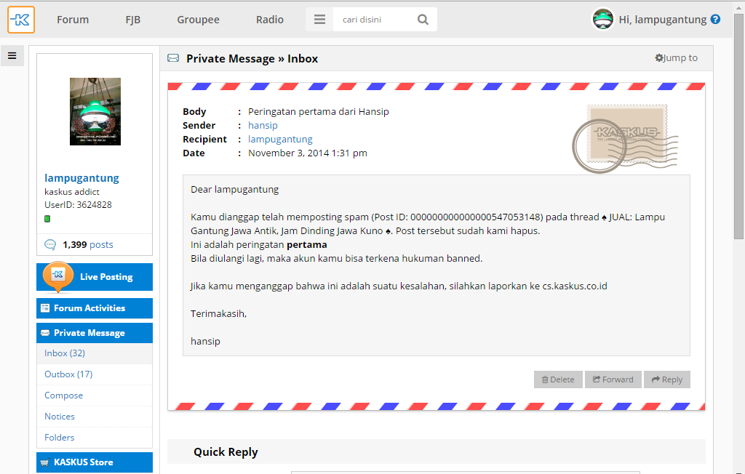
Task: Click the 'Quick Reply' heading
Action: [x=226, y=451]
